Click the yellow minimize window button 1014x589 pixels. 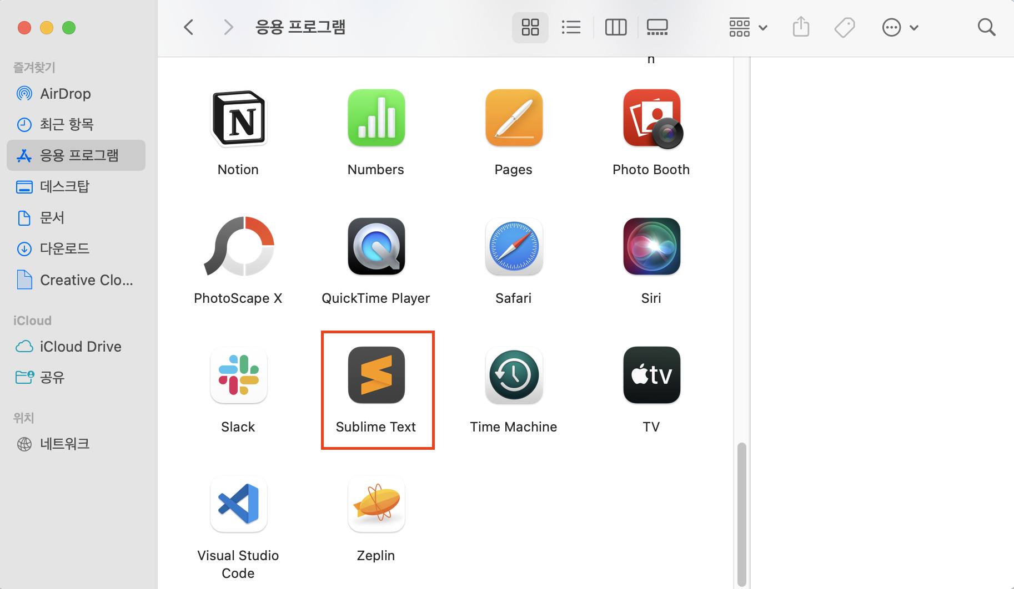tap(47, 27)
